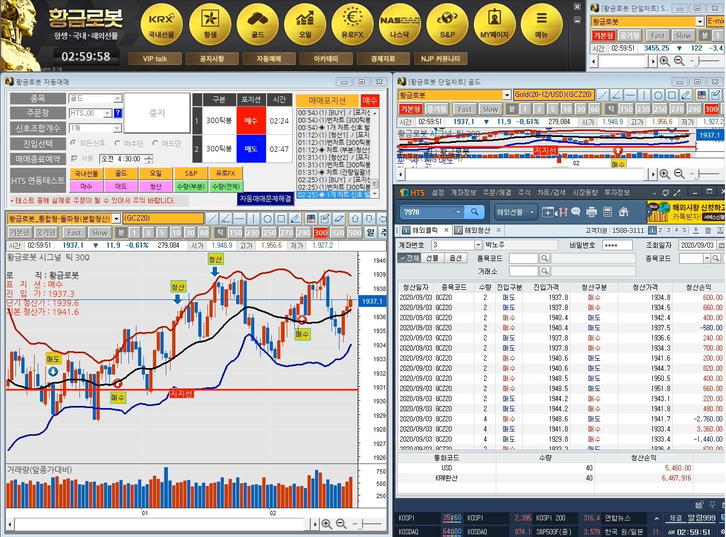Click 경제지표 button
The image size is (726, 537).
383,59
